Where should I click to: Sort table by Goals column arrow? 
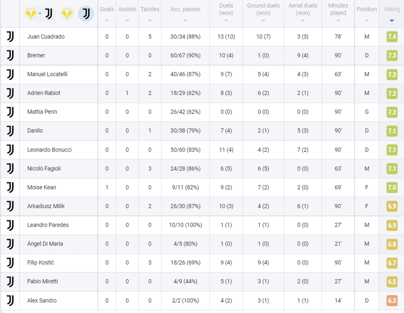(x=107, y=21)
